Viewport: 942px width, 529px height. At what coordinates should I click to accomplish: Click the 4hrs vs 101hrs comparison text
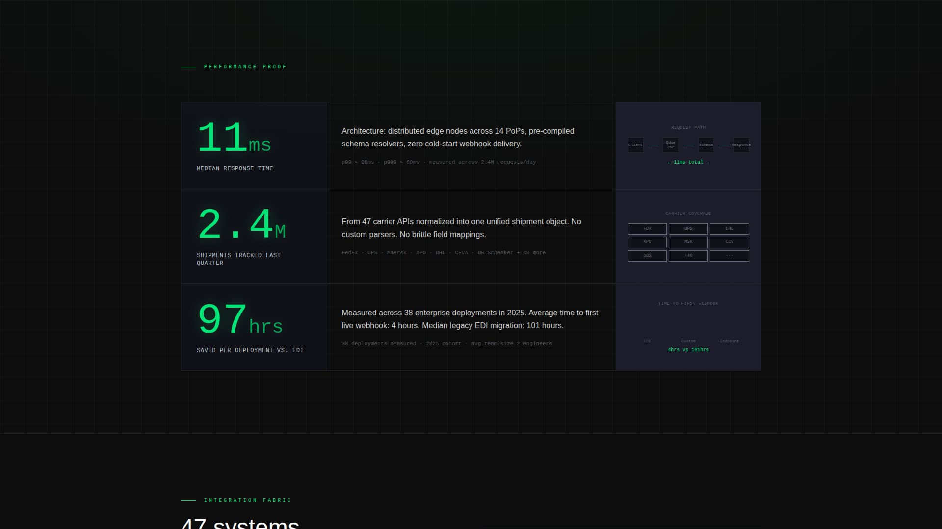tap(688, 350)
